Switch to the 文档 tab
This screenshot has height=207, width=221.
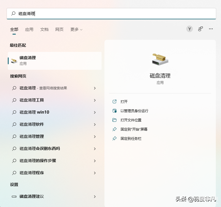point(44,29)
